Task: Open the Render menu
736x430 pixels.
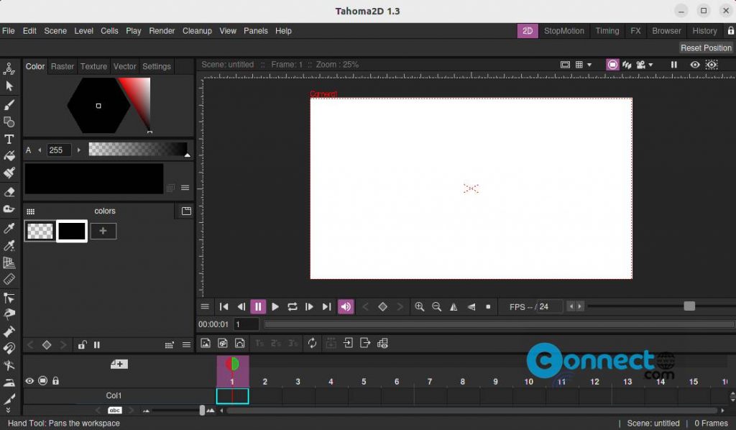Action: point(162,31)
